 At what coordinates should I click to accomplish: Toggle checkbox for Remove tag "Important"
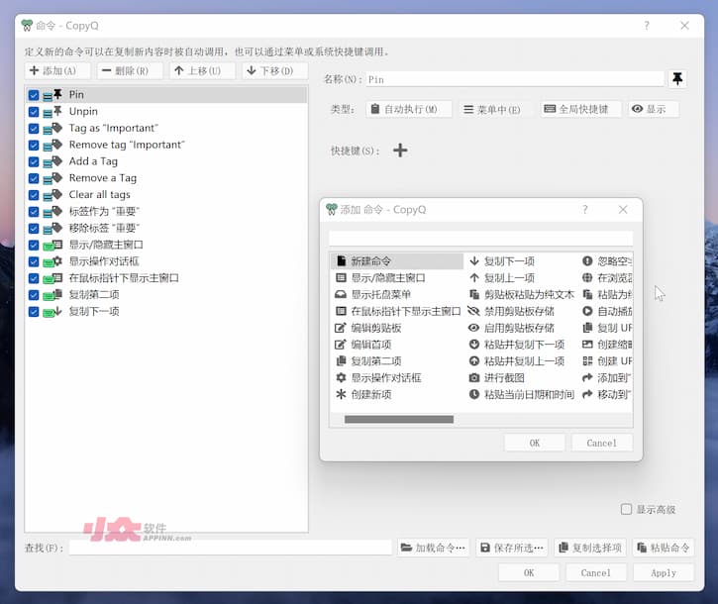point(34,146)
